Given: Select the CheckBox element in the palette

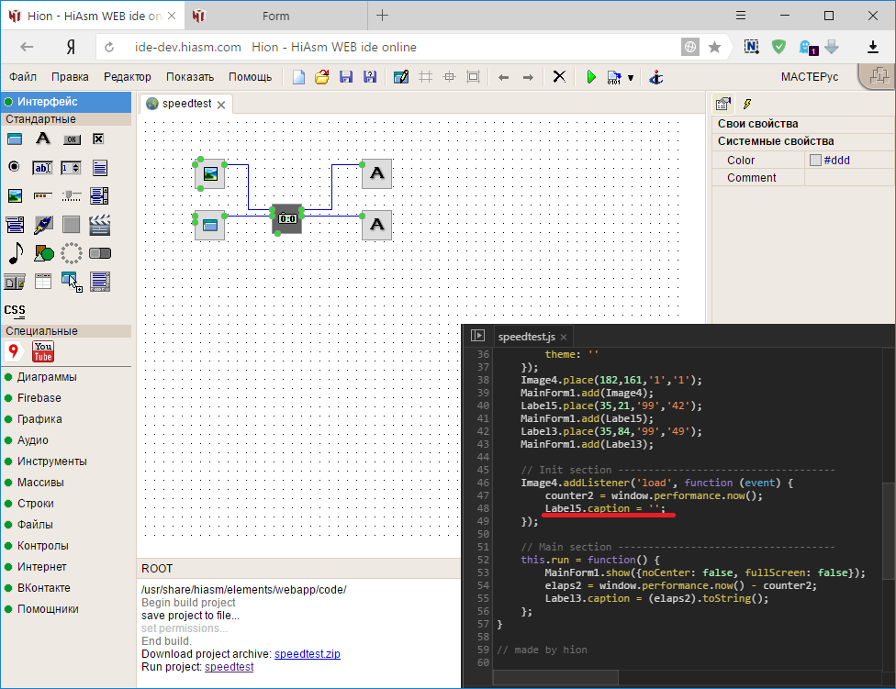Looking at the screenshot, I should click(98, 139).
